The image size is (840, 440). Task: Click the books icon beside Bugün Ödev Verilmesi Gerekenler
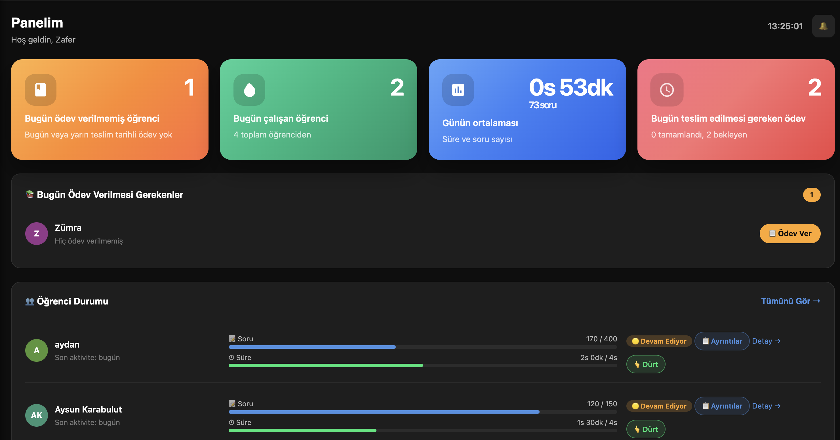click(30, 194)
